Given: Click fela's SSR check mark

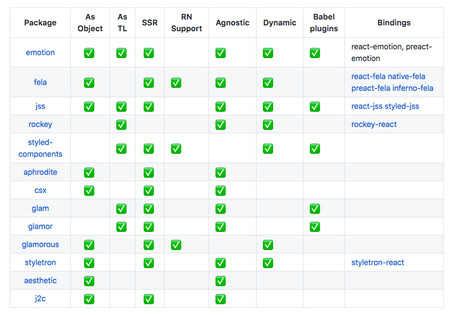Looking at the screenshot, I should [149, 83].
